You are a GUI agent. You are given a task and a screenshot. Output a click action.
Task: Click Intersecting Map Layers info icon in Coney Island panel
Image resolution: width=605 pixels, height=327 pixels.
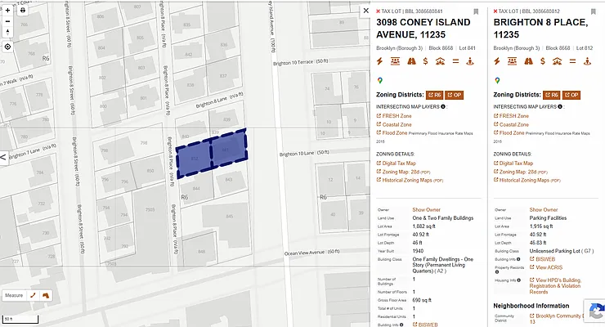coord(443,106)
